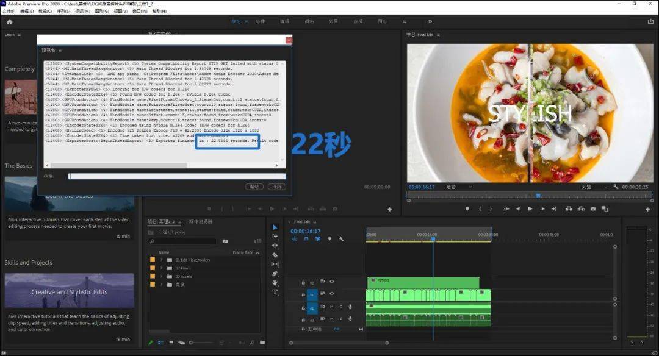The height and width of the screenshot is (356, 659).
Task: Select the Razor tool in toolbar
Action: [275, 255]
